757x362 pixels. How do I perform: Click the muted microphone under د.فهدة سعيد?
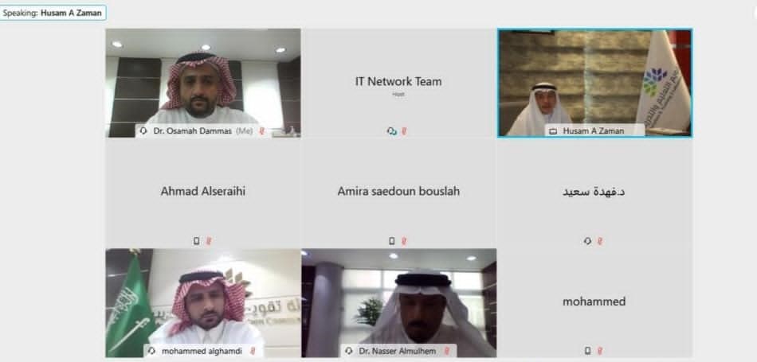tap(599, 240)
